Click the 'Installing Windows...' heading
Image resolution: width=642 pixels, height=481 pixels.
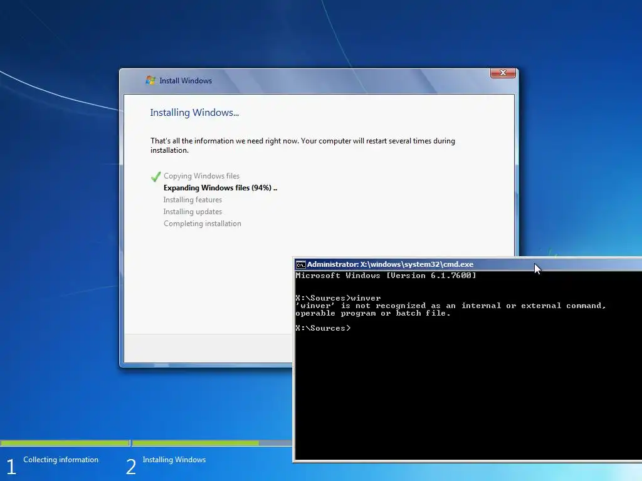point(194,113)
